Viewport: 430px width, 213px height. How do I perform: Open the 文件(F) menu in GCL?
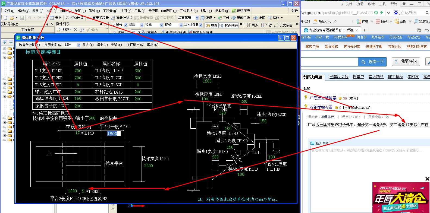click(9, 11)
